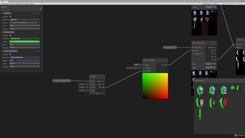Open Type dropdown on Sample Texture 2D node

(x=211, y=64)
